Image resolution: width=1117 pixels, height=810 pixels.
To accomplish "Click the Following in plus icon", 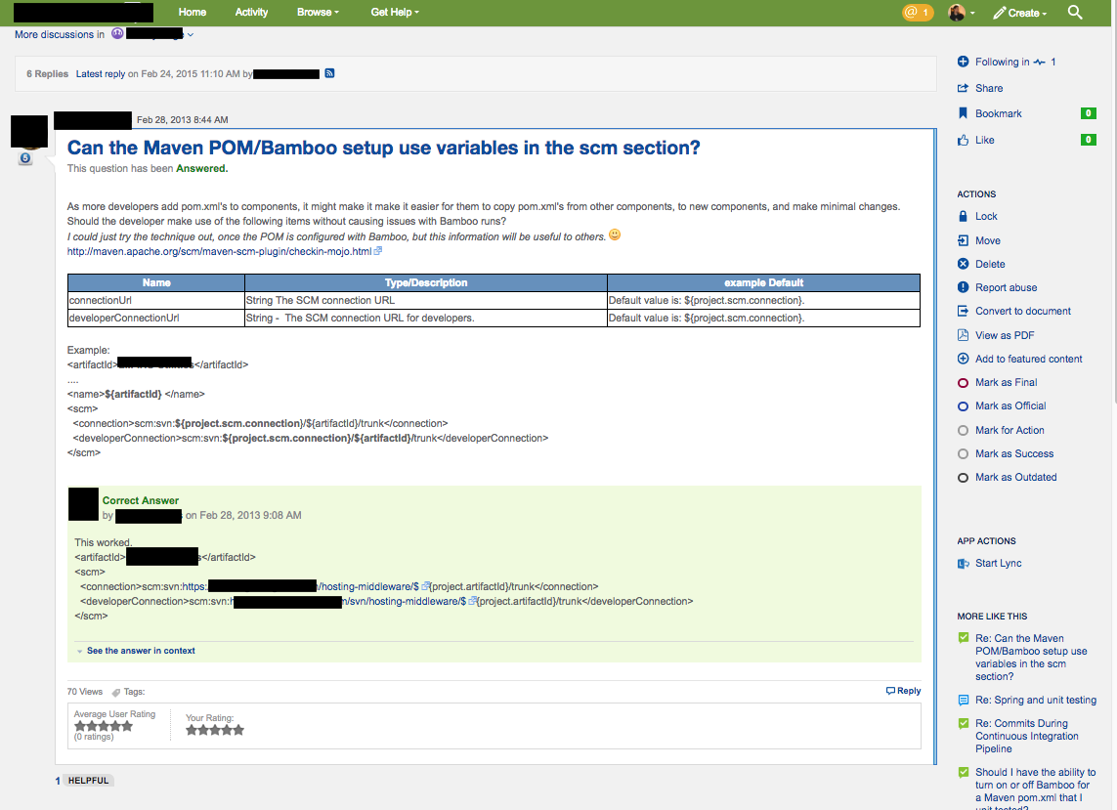I will coord(964,62).
